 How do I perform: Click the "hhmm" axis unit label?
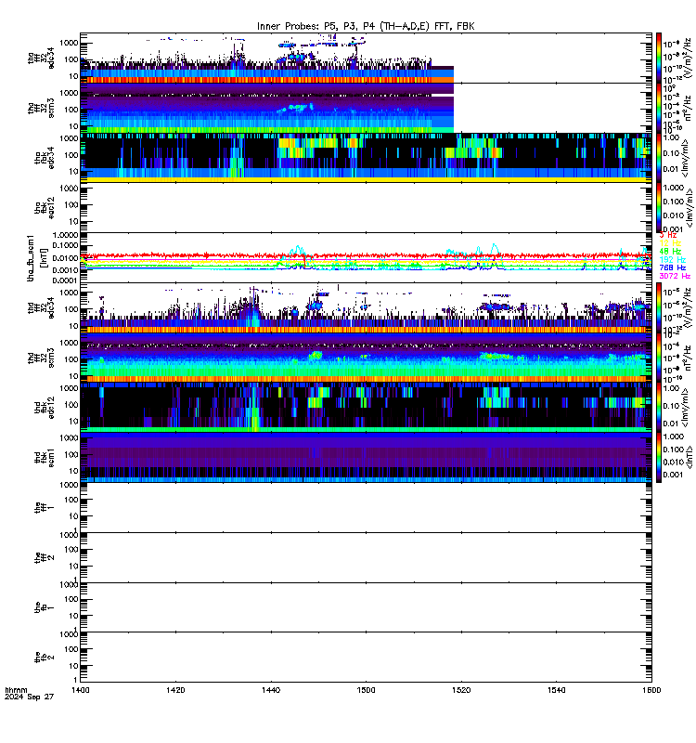[16, 690]
